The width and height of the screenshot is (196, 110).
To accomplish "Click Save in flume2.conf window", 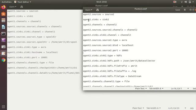I will click(178, 10).
